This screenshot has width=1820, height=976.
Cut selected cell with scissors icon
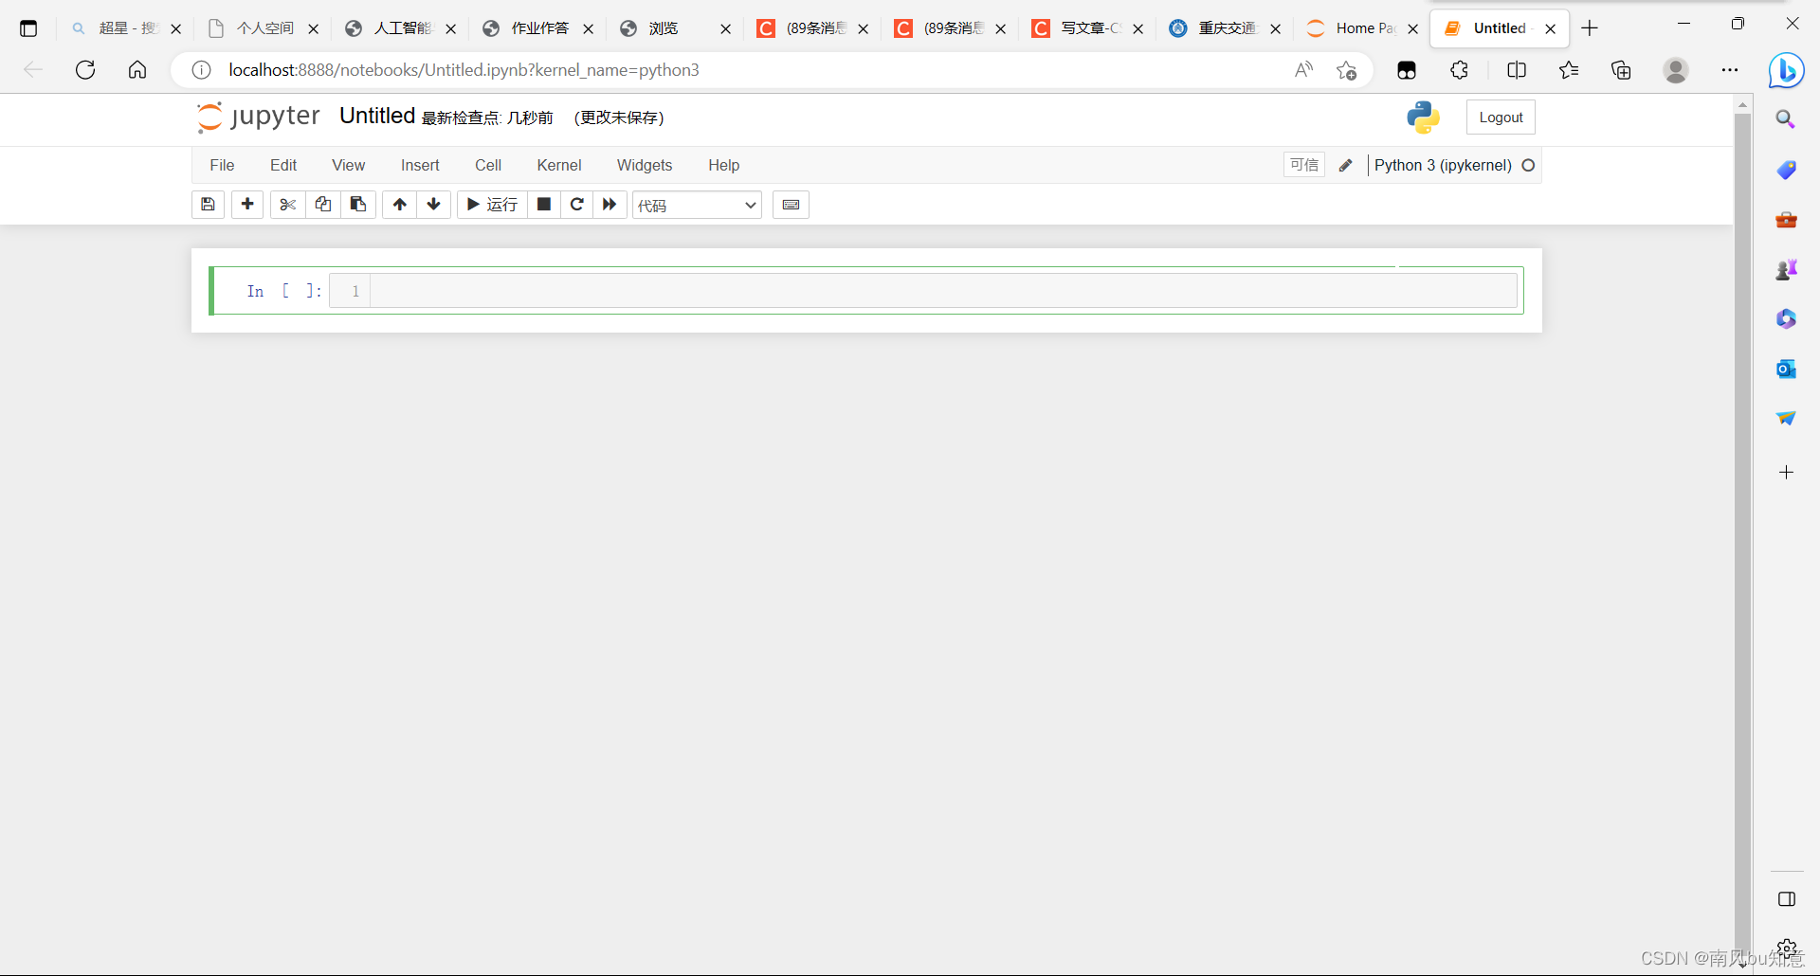coord(288,205)
